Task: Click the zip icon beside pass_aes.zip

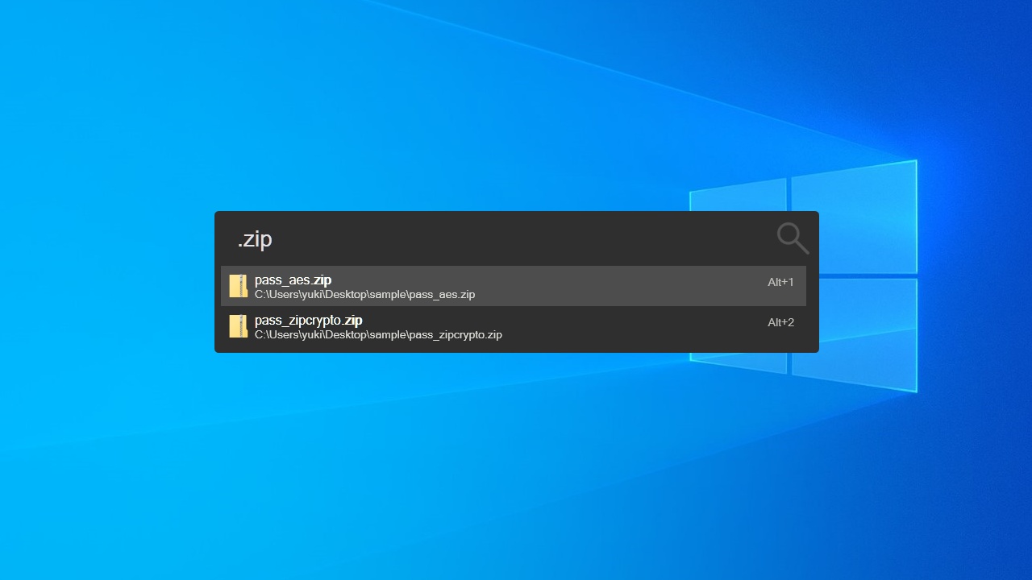Action: 238,286
